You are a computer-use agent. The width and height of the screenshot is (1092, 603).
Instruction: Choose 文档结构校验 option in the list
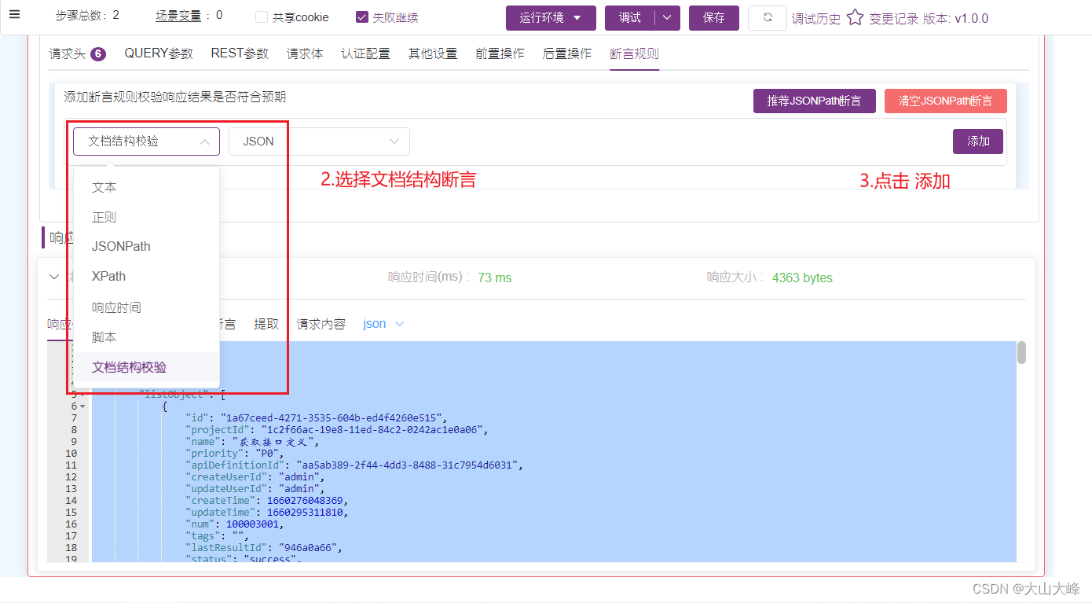146,367
